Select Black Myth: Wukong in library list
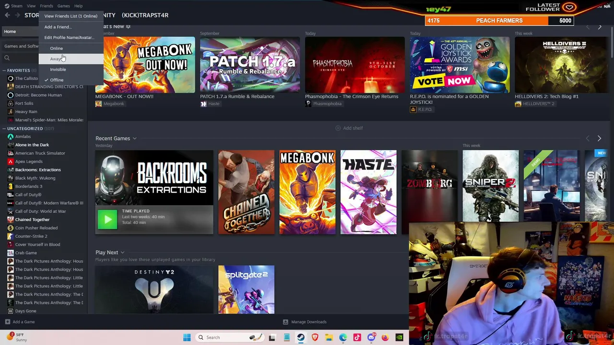The height and width of the screenshot is (345, 614). pyautogui.click(x=35, y=178)
